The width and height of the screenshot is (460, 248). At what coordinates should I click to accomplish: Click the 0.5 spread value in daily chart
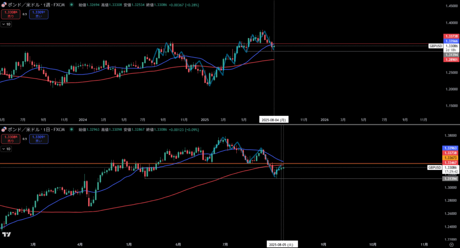click(x=25, y=139)
